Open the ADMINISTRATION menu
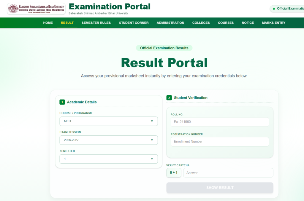The width and height of the screenshot is (304, 201). (170, 23)
